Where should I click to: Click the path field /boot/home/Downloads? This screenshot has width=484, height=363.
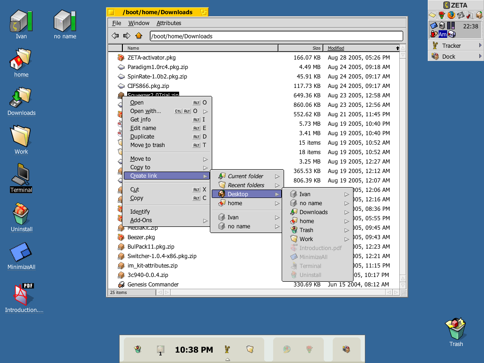[276, 36]
